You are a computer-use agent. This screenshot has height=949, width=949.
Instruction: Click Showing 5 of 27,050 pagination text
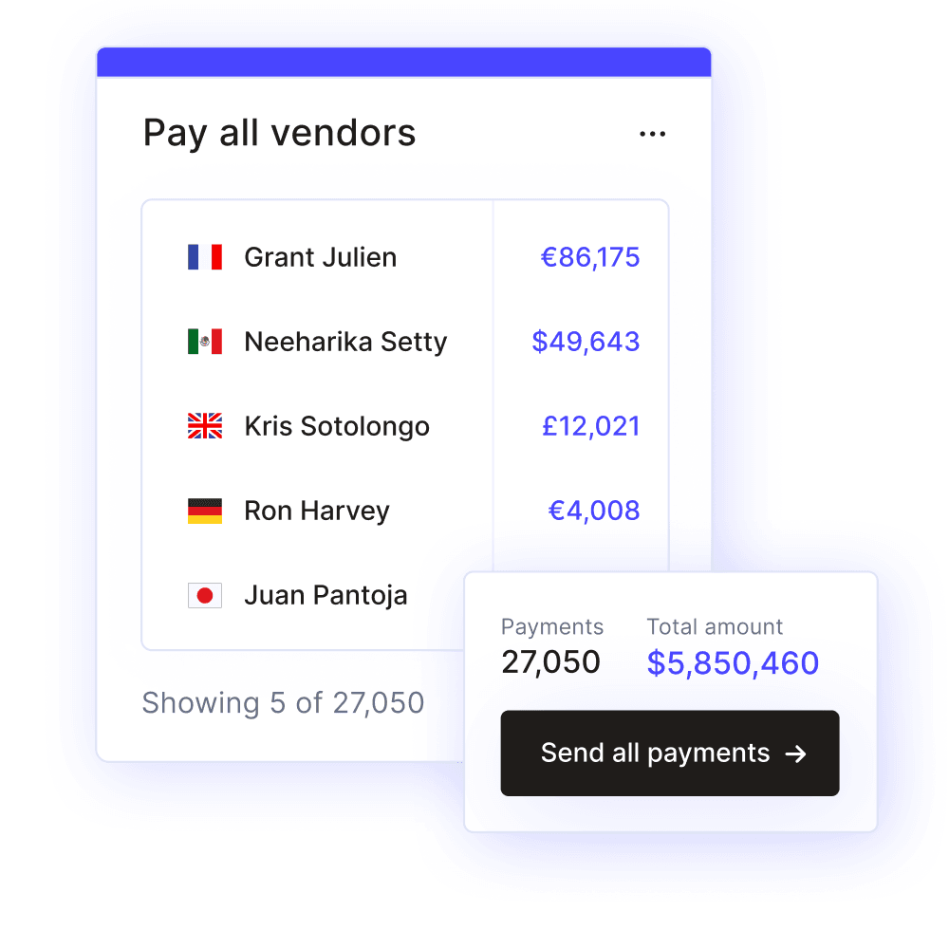click(x=282, y=702)
